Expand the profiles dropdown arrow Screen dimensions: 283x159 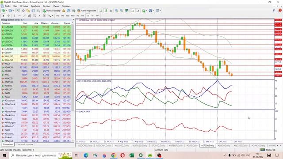pyautogui.click(x=13, y=11)
